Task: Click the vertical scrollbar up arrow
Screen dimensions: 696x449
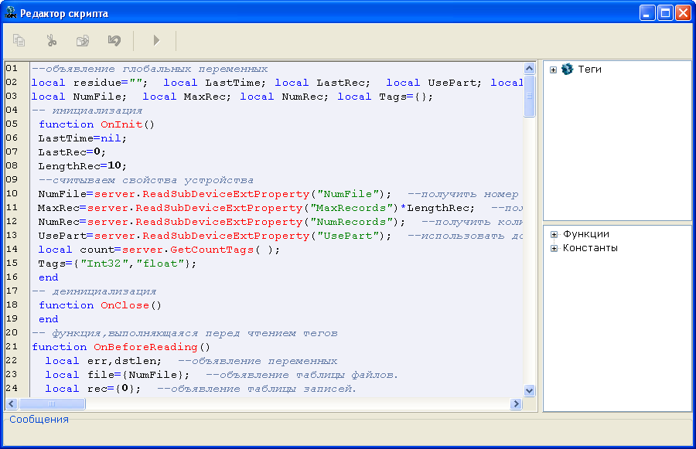Action: point(530,68)
